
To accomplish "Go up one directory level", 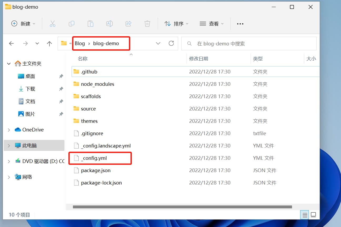I will pos(49,44).
